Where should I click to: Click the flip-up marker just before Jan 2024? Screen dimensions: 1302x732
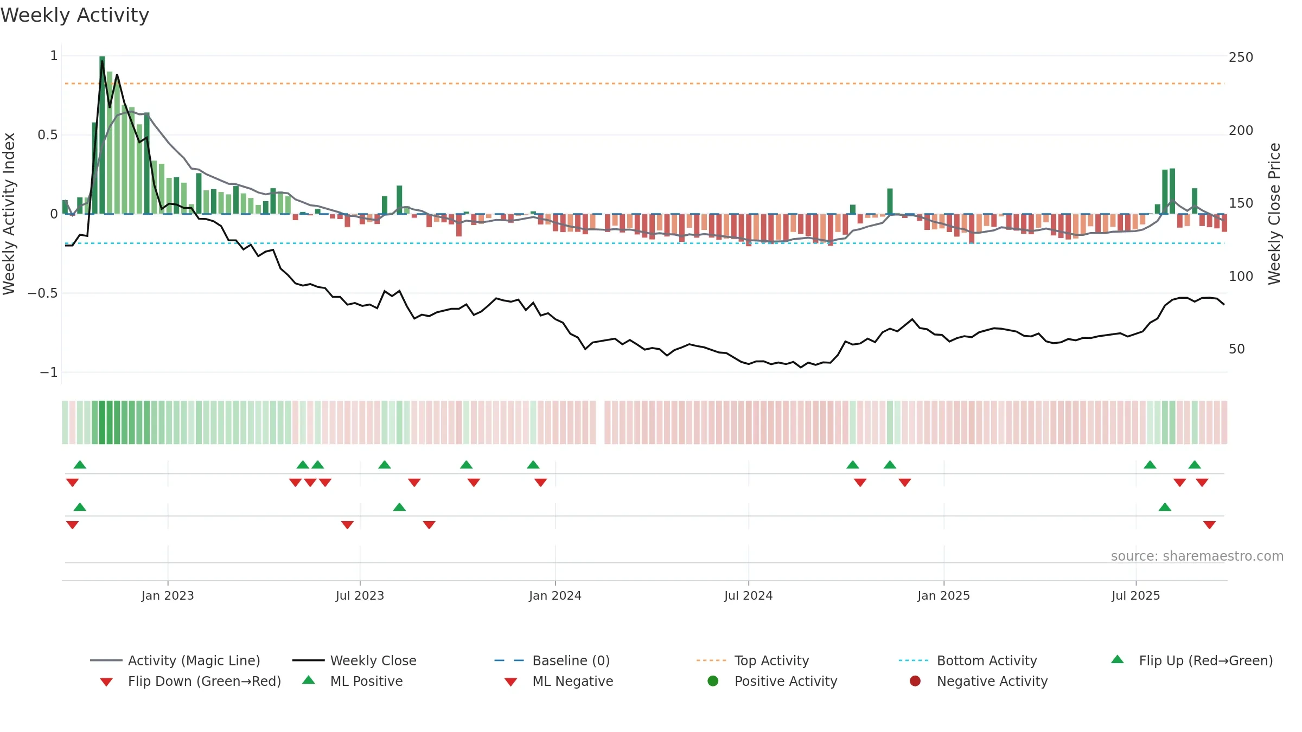[533, 465]
